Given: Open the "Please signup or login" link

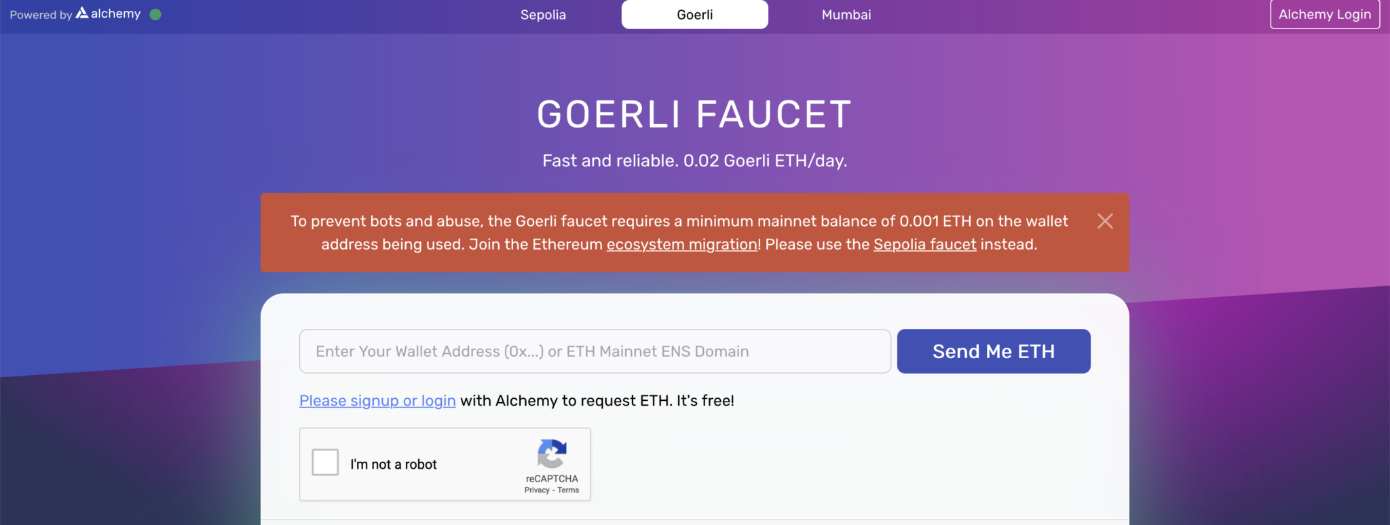Looking at the screenshot, I should [377, 400].
